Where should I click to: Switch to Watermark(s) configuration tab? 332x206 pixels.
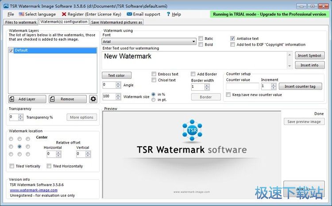point(64,22)
